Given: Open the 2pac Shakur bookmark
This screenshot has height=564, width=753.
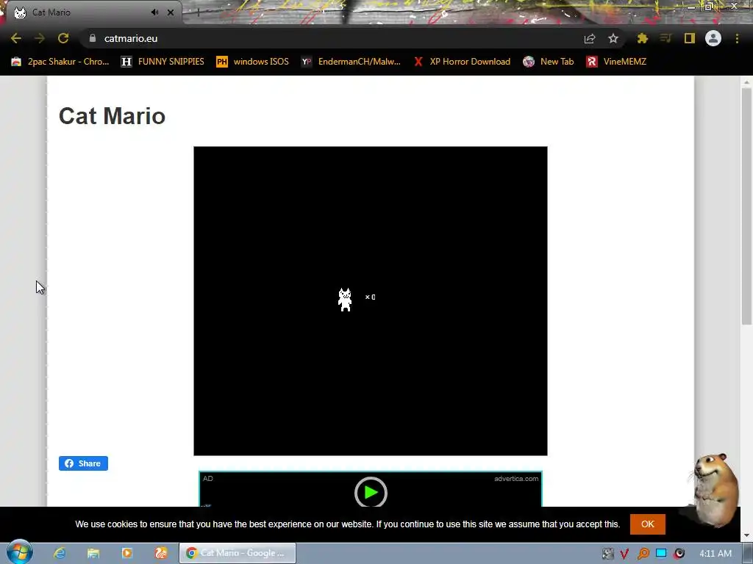Looking at the screenshot, I should pyautogui.click(x=60, y=62).
